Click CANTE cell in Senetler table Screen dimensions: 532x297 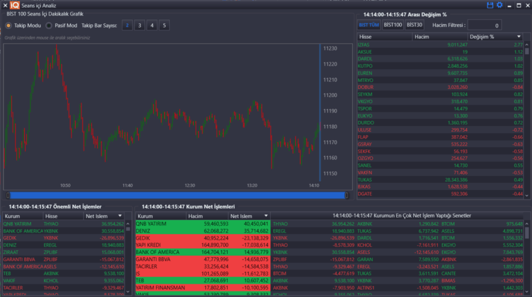tap(448, 274)
